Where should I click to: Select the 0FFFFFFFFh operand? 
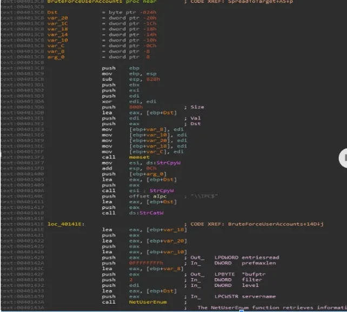point(146,263)
